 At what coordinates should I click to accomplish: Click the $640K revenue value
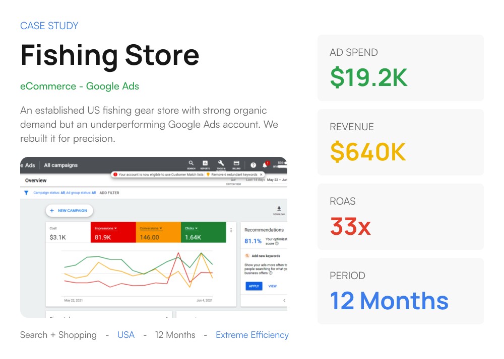point(368,152)
